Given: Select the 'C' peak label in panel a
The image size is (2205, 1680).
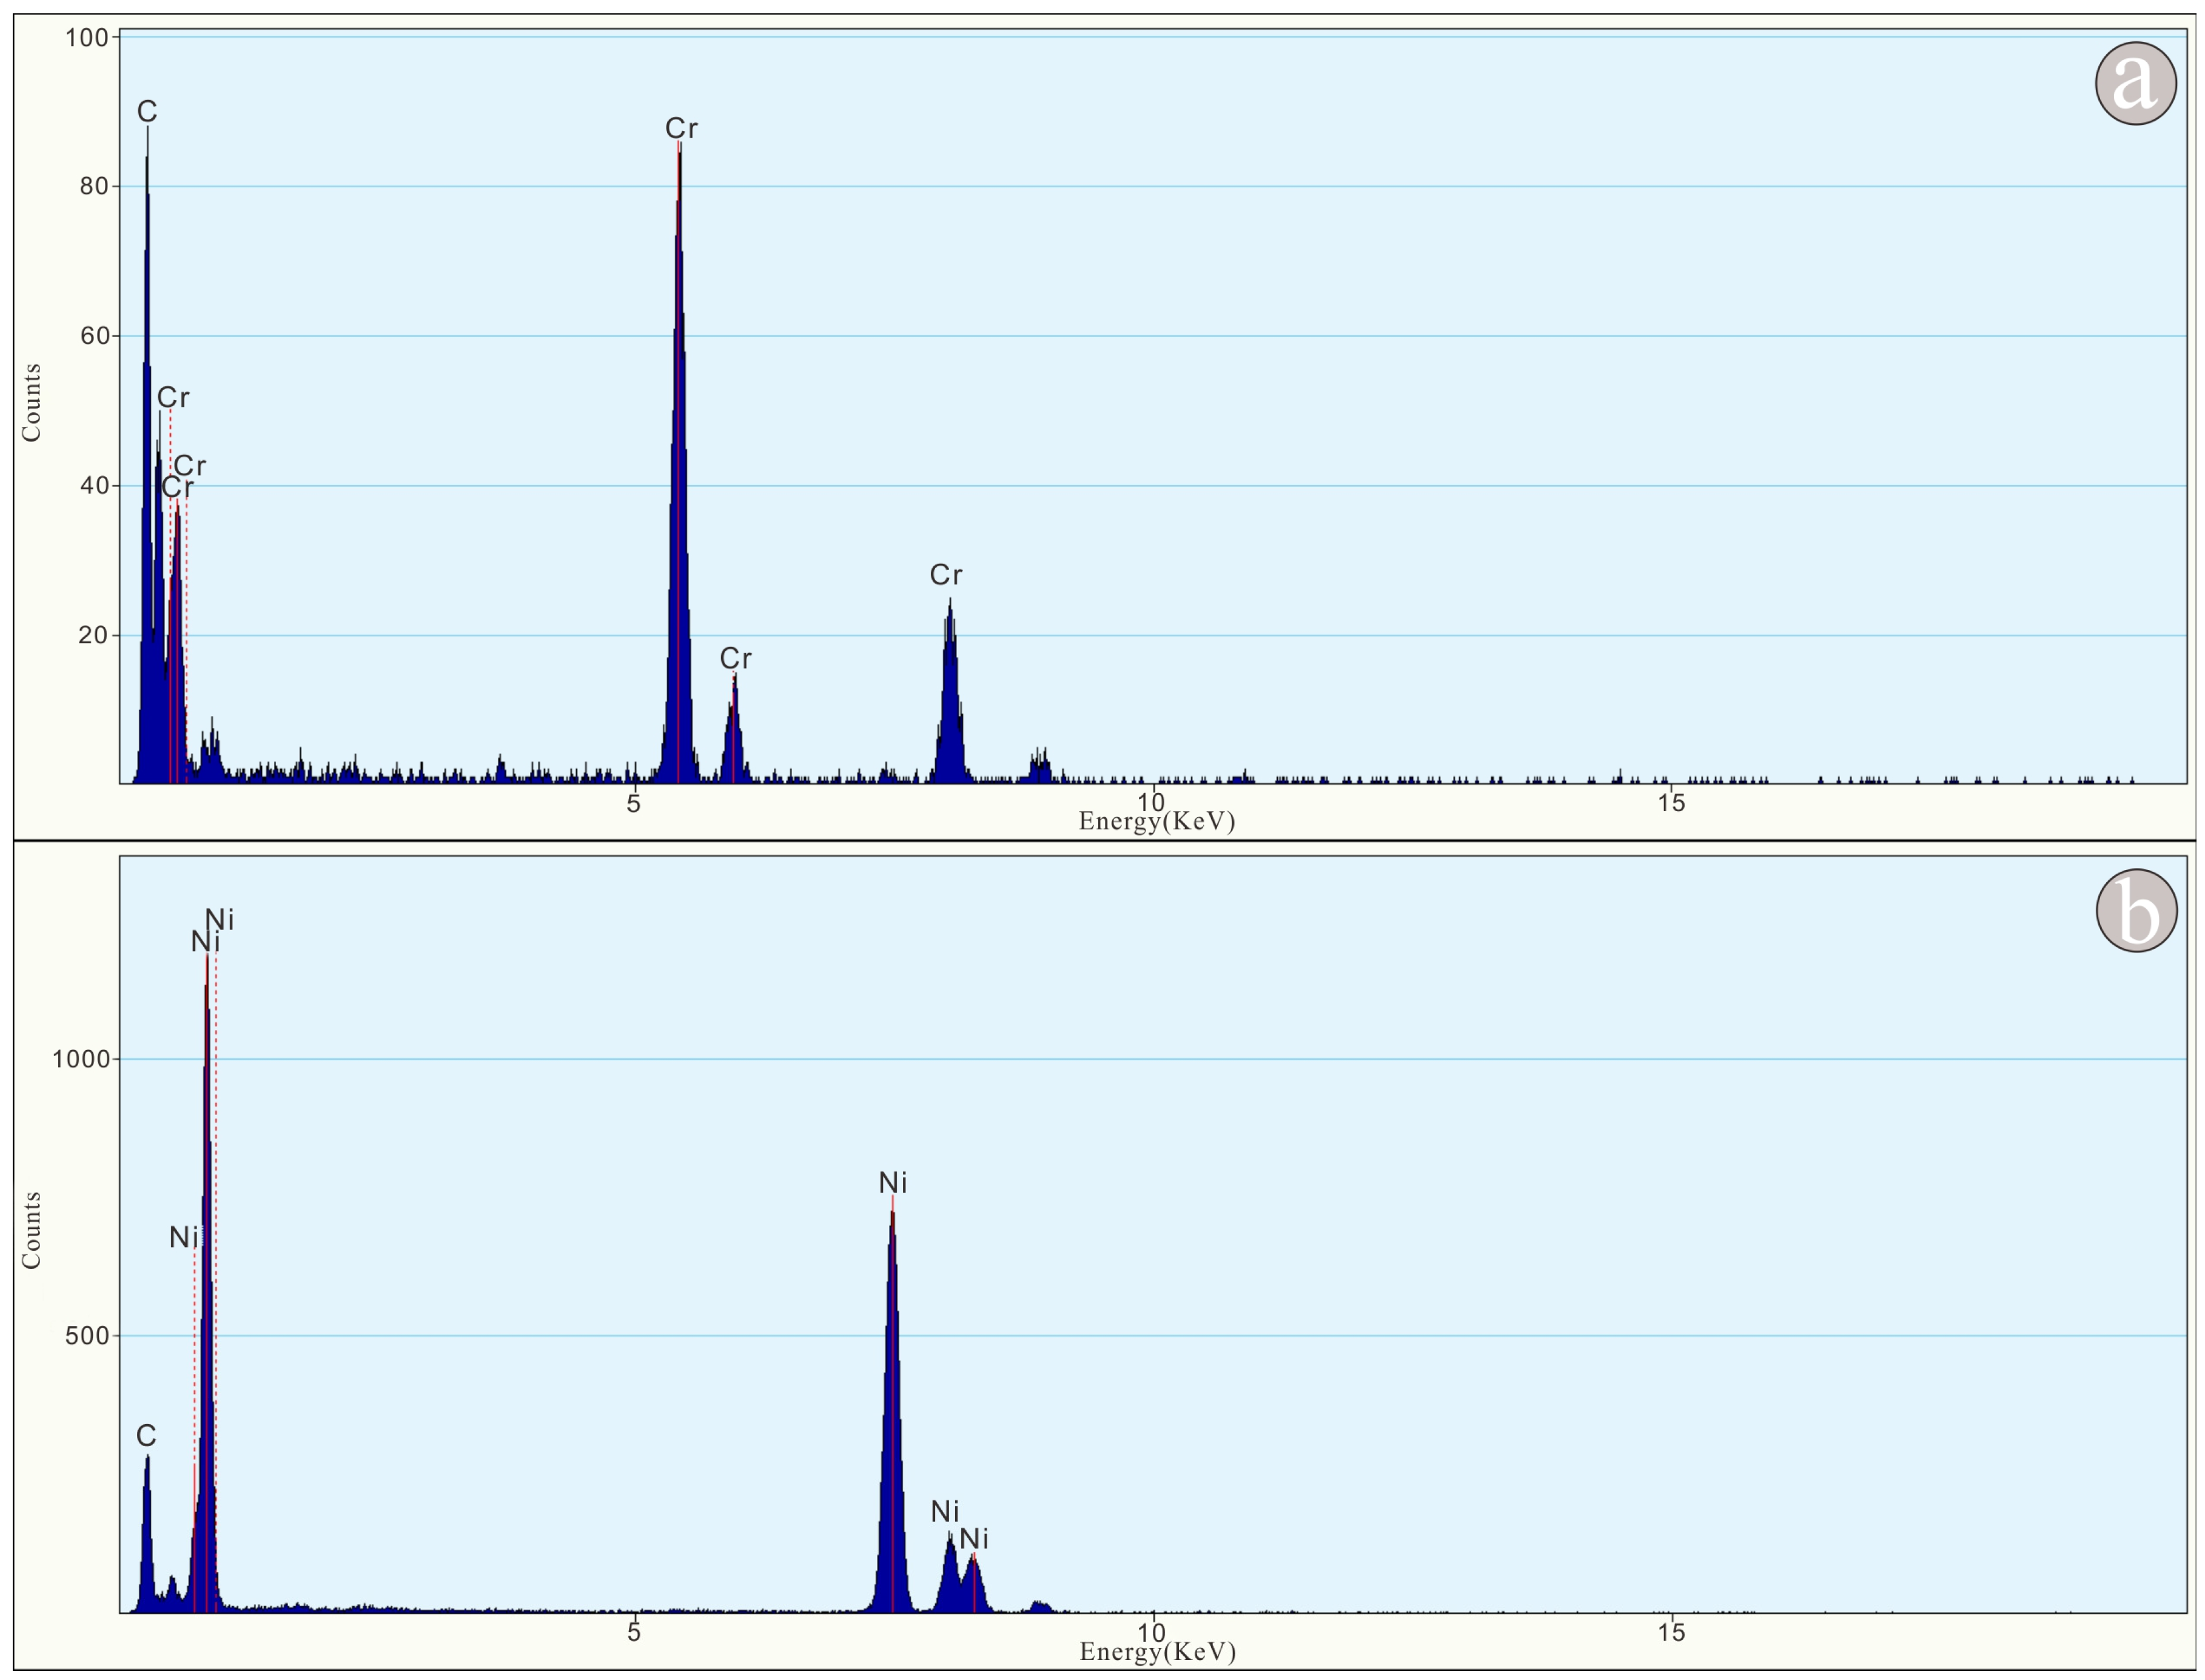Looking at the screenshot, I should [x=147, y=111].
